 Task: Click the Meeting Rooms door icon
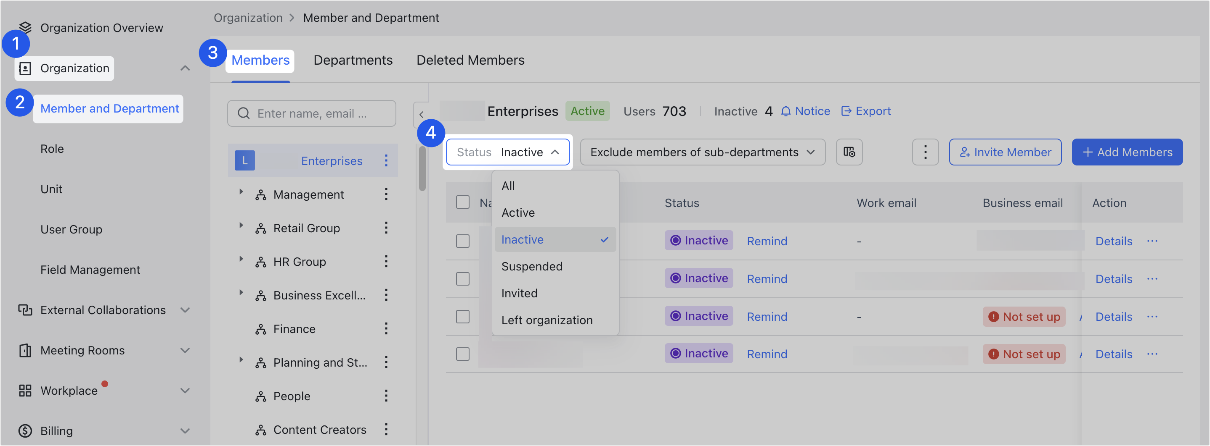click(25, 350)
